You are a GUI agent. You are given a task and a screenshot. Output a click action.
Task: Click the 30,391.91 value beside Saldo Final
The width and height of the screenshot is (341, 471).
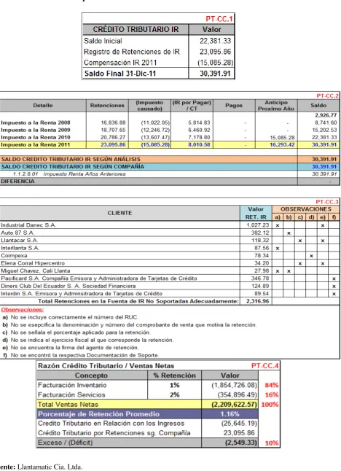[215, 74]
